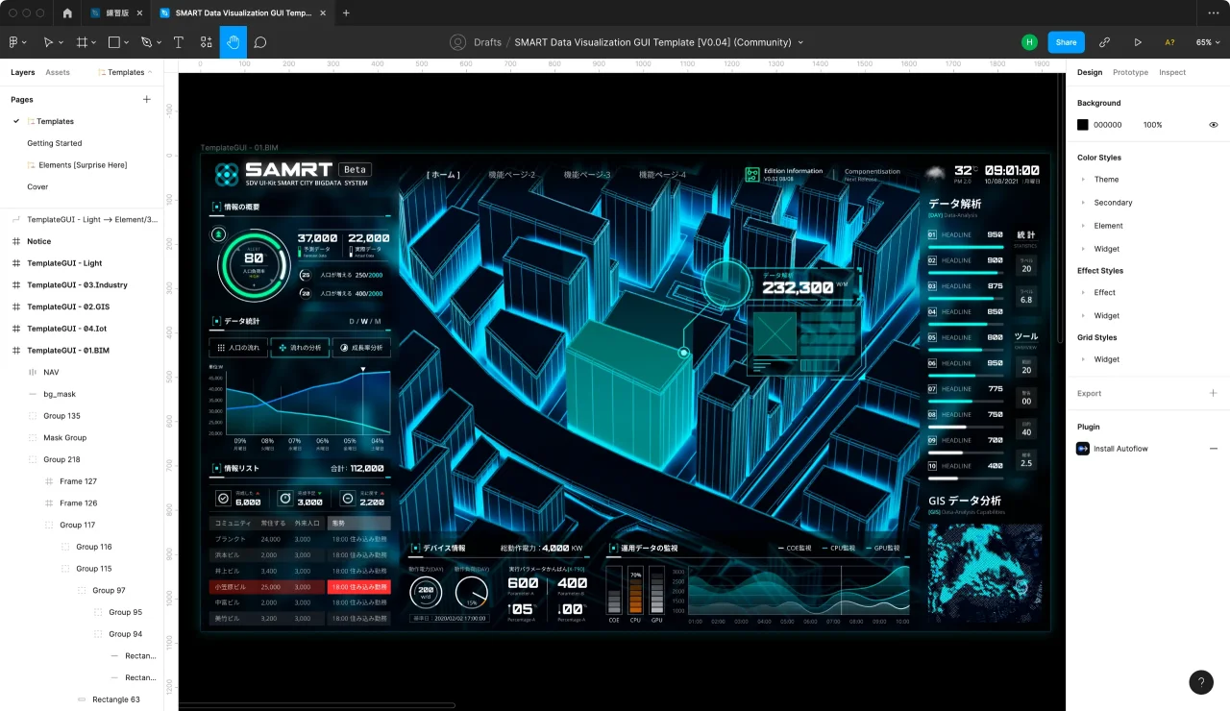Switch to the Assets tab
The image size is (1230, 711).
tap(58, 72)
